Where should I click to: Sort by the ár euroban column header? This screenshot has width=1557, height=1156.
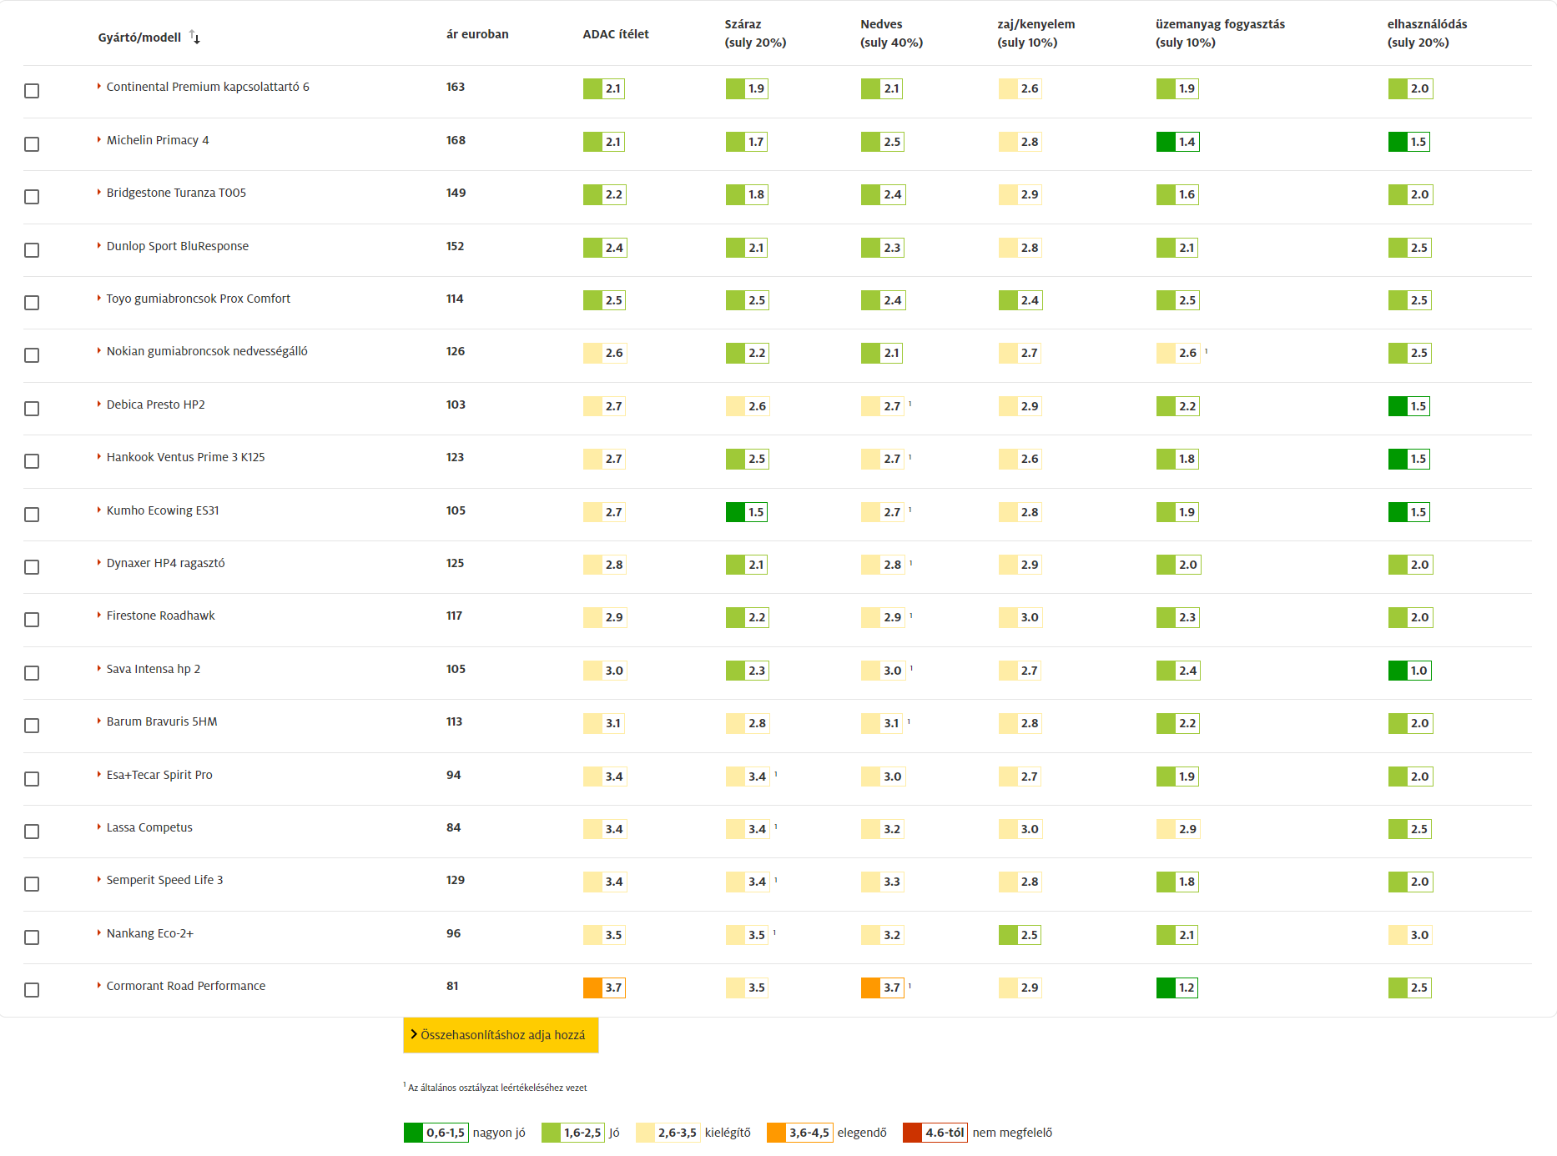(477, 34)
